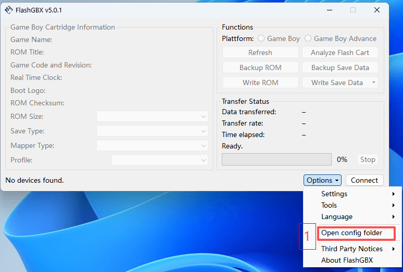The height and width of the screenshot is (272, 403).
Task: Click the transfer progress bar
Action: [276, 159]
